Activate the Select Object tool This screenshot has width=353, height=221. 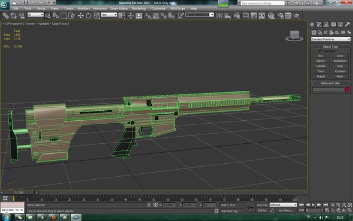pyautogui.click(x=48, y=15)
